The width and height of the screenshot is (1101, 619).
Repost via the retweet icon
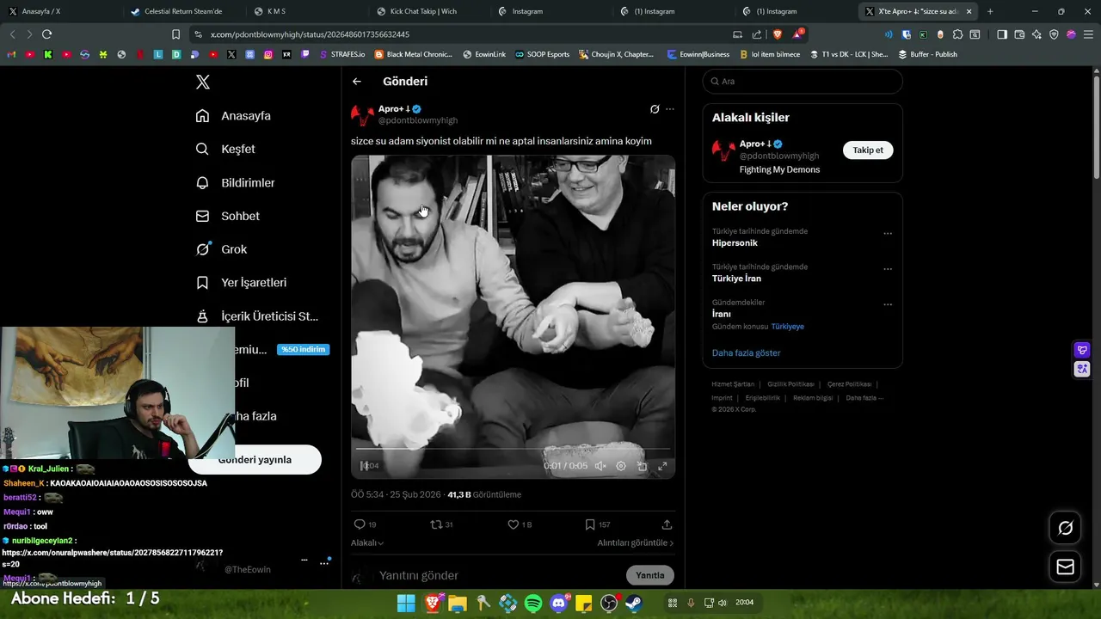[x=436, y=524]
